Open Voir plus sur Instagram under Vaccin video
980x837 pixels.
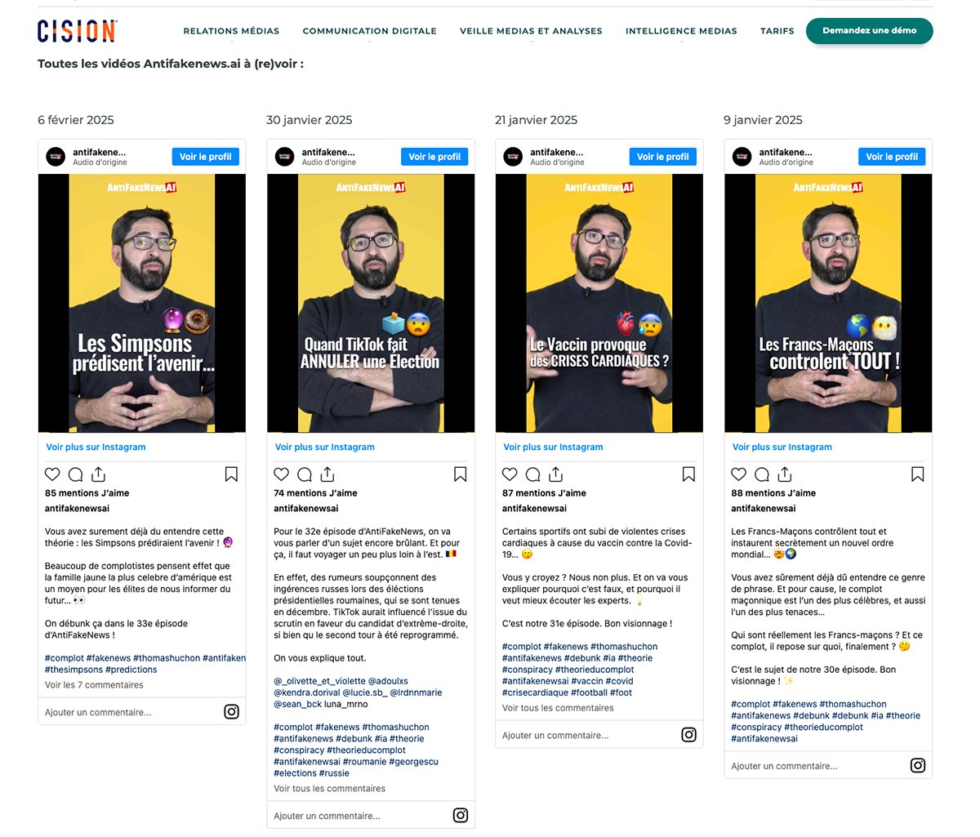[553, 447]
